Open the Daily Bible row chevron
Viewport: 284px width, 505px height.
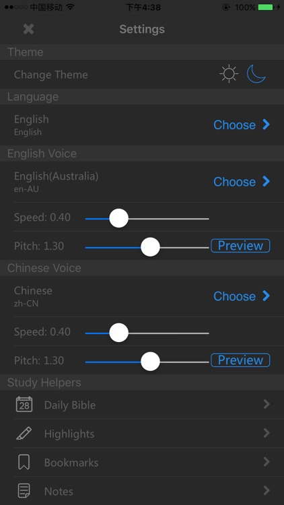267,404
